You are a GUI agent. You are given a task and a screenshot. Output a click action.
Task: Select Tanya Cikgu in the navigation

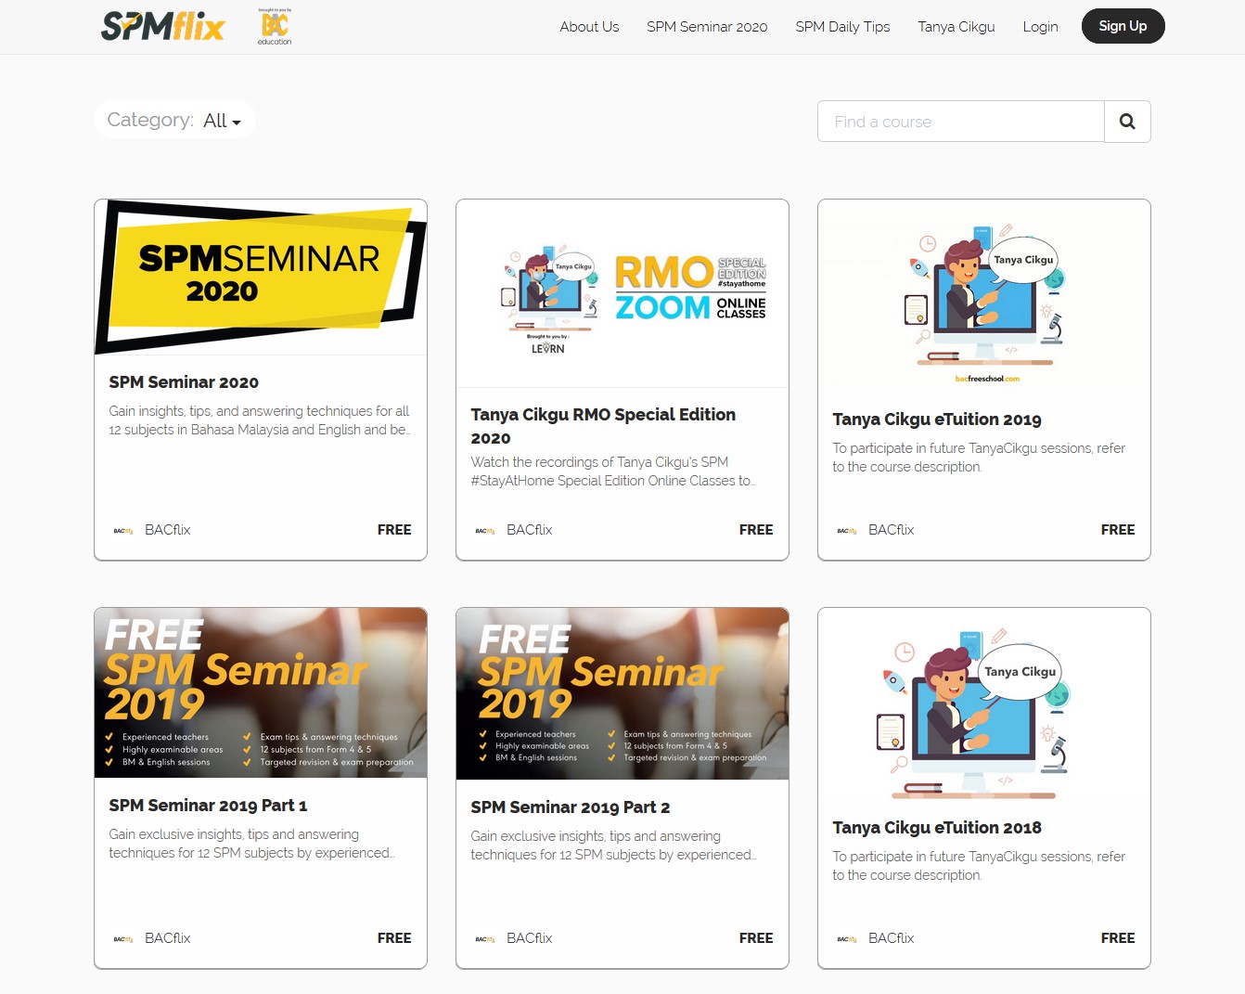click(x=956, y=27)
